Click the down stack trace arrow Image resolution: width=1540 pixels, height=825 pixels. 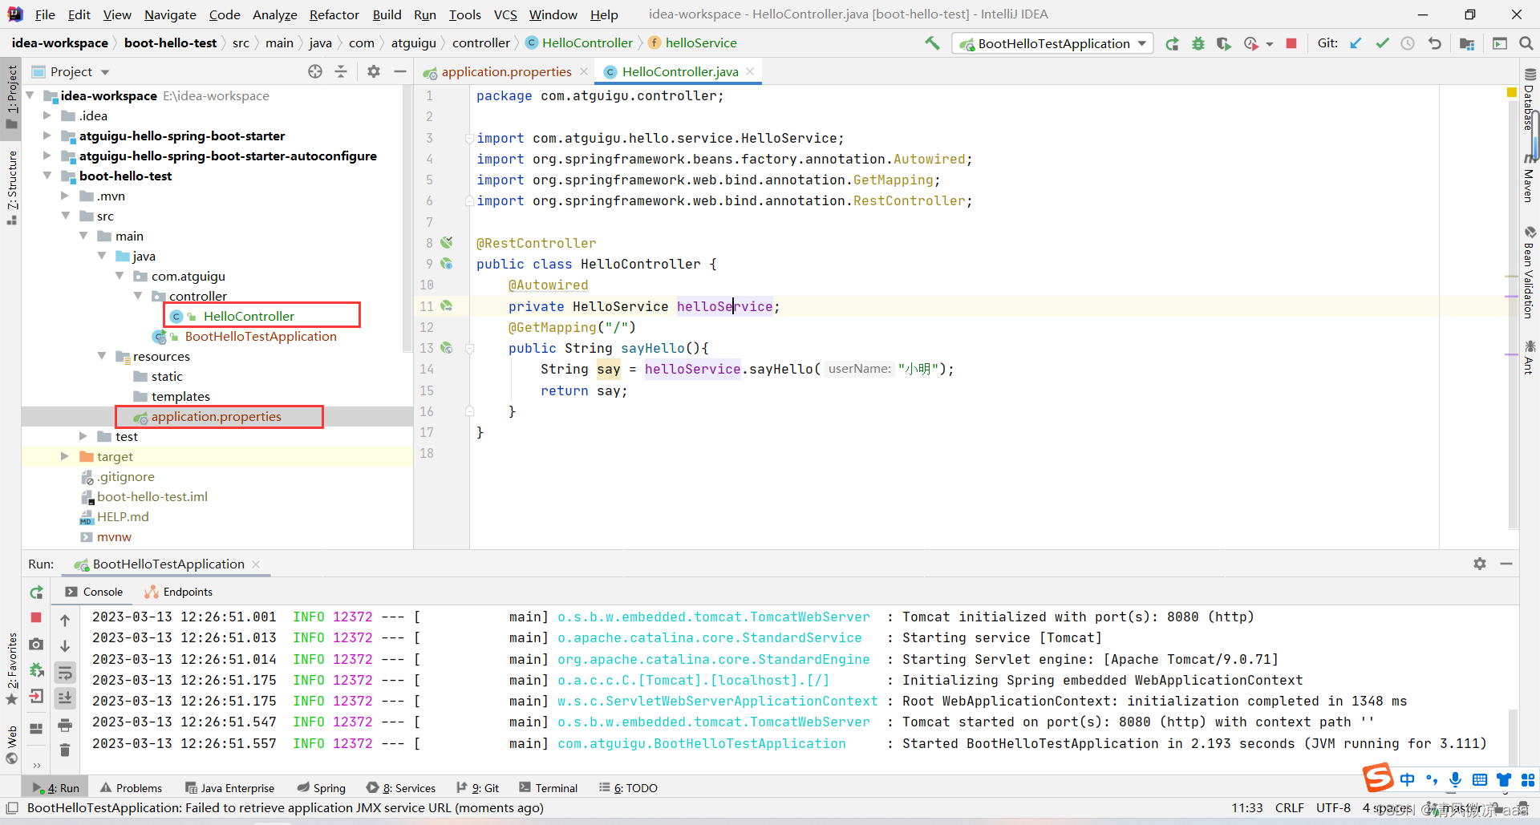tap(65, 646)
